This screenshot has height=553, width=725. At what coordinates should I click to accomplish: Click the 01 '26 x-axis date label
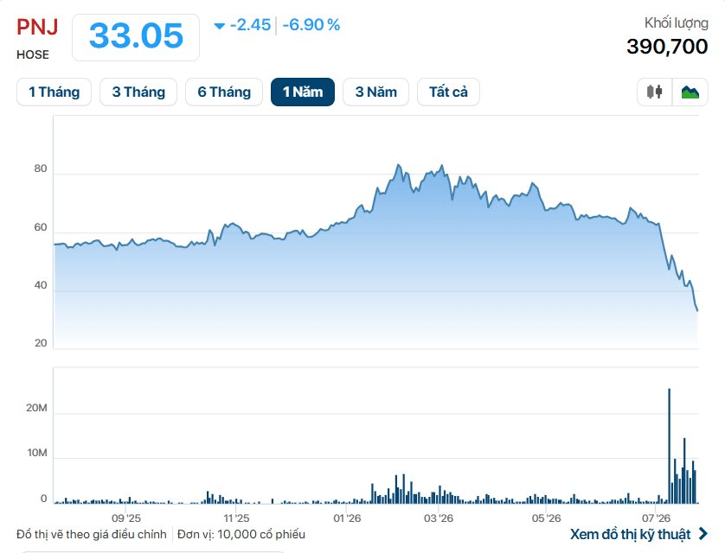[x=347, y=518]
